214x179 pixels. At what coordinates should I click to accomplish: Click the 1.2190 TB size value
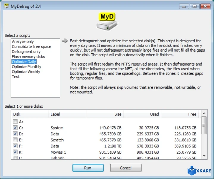click(113, 146)
